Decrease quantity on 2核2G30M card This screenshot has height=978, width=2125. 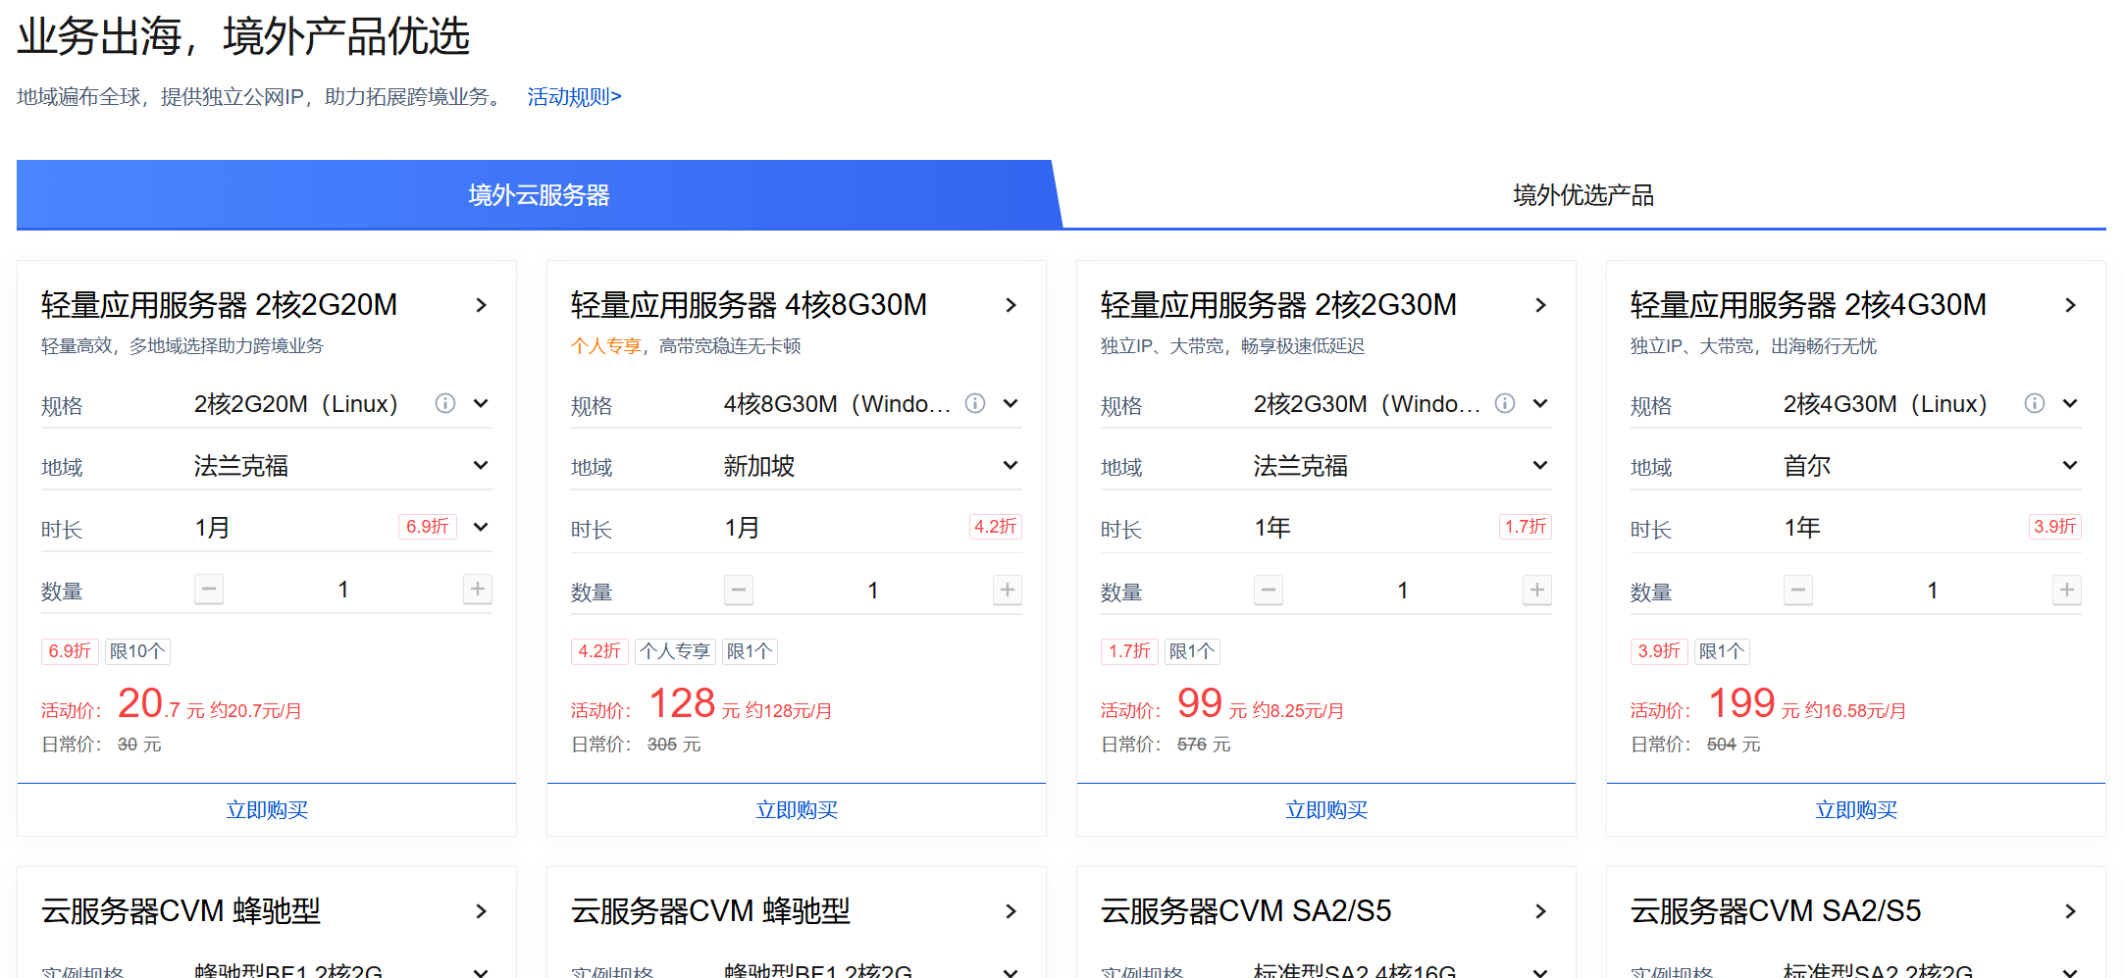pyautogui.click(x=1269, y=591)
